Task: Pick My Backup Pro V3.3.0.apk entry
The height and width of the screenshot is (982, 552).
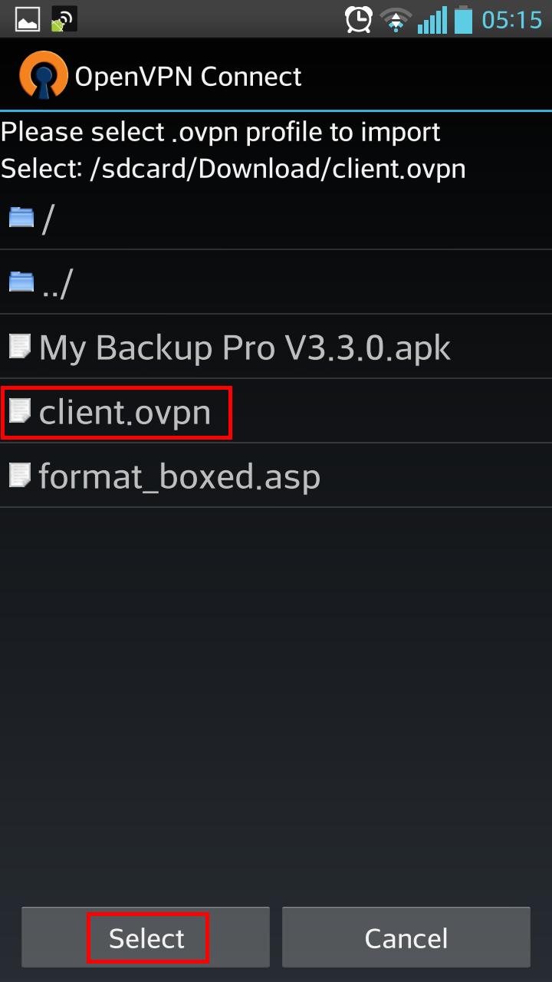Action: pos(276,347)
